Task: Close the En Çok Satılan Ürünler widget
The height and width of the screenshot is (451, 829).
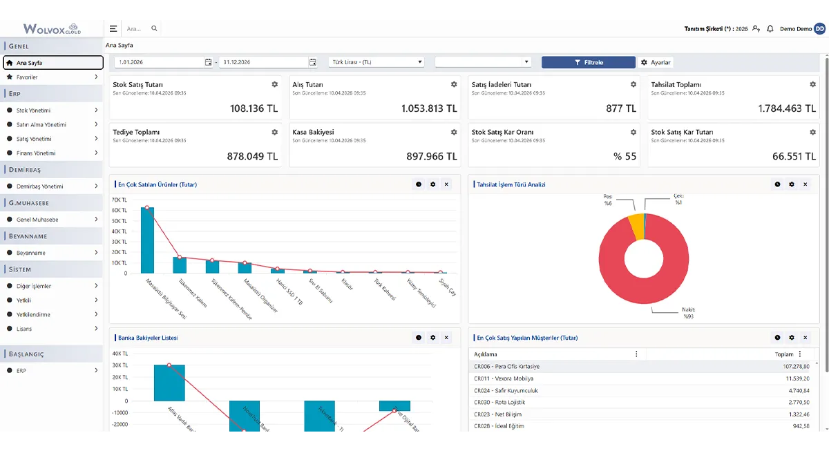Action: (x=446, y=184)
